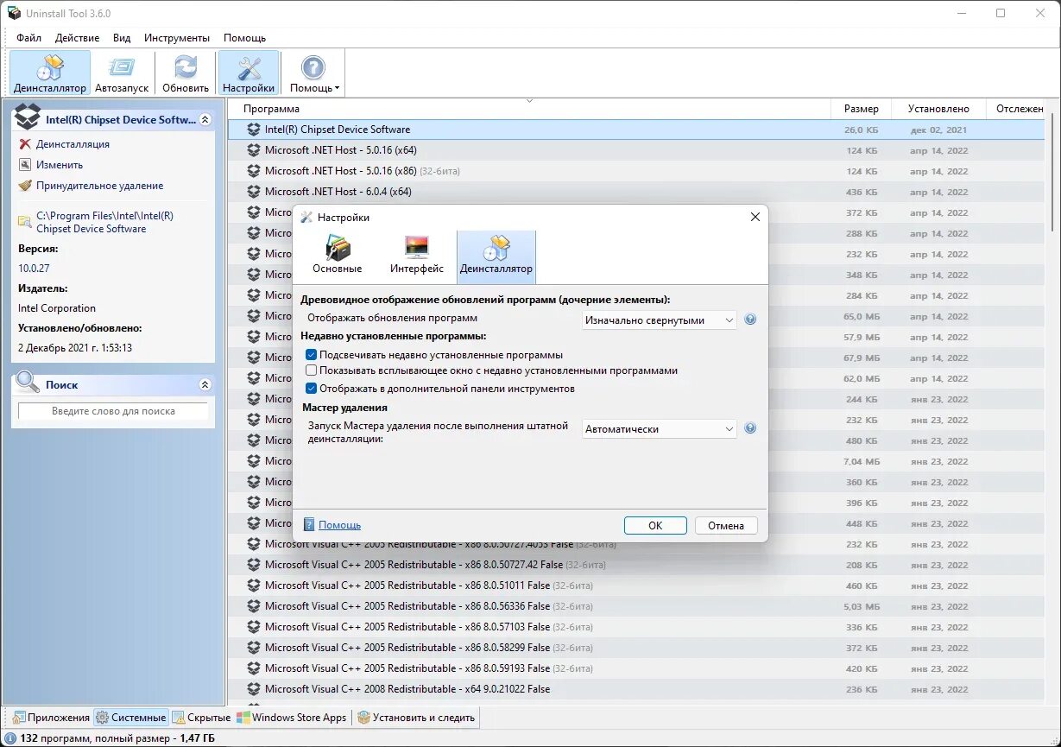This screenshot has height=747, width=1061.
Task: Select Intel(R) Chipset Device Software row
Action: click(x=636, y=130)
